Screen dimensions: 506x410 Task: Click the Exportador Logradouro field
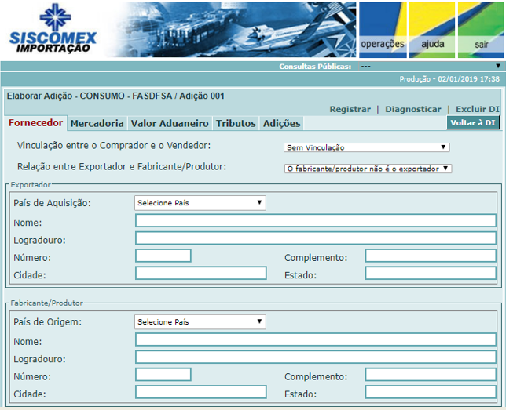316,238
